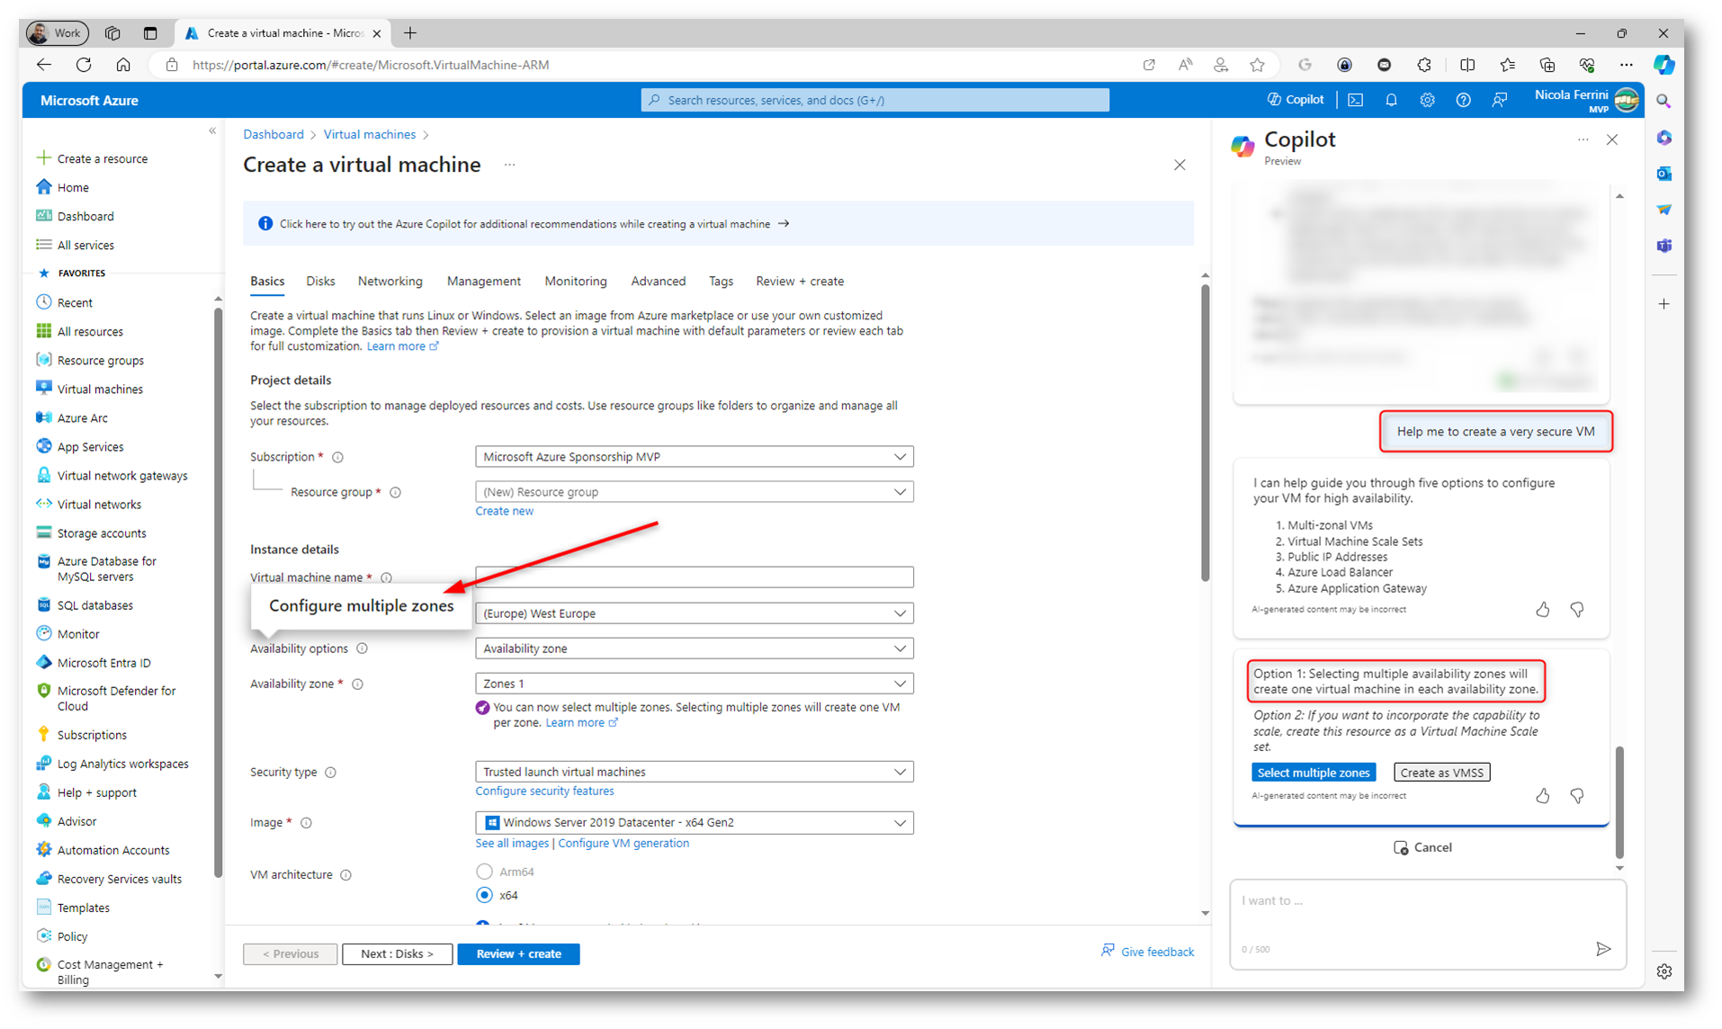
Task: Open the Image dropdown
Action: (x=694, y=822)
